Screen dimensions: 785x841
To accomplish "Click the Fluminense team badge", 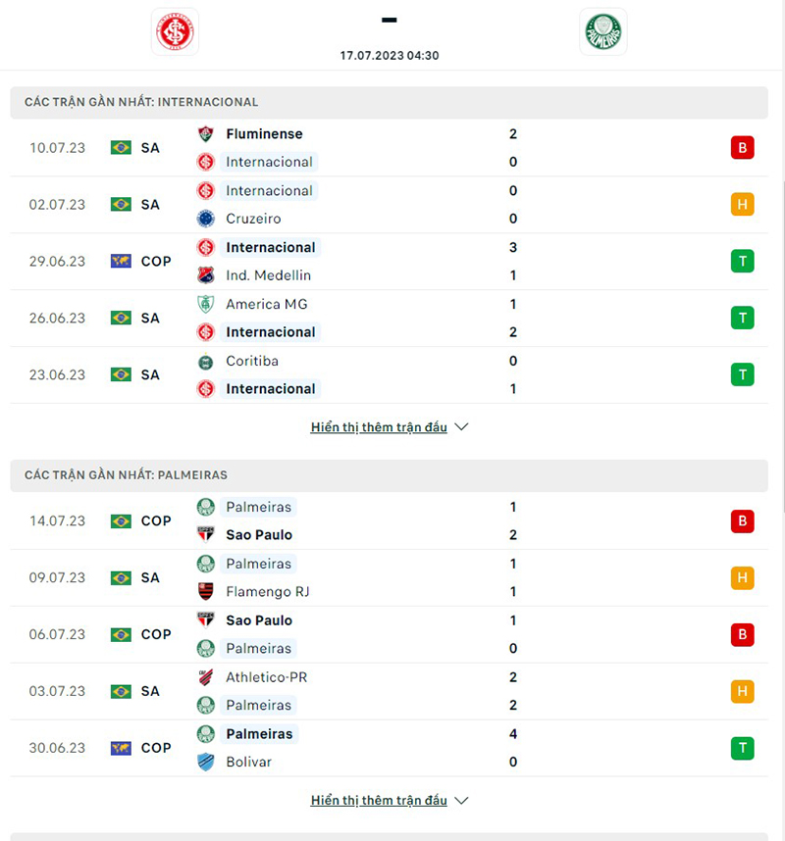I will (207, 134).
